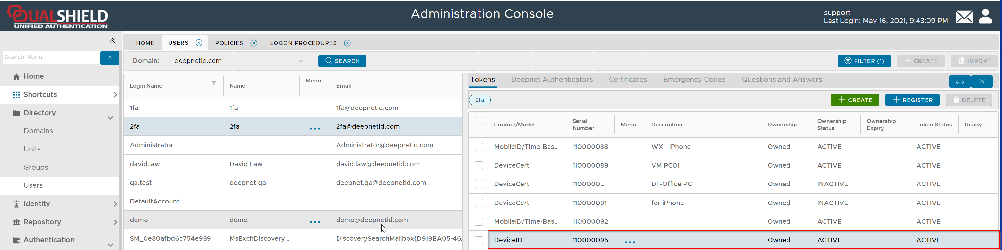Expand the Repository sidebar section

tap(60, 222)
